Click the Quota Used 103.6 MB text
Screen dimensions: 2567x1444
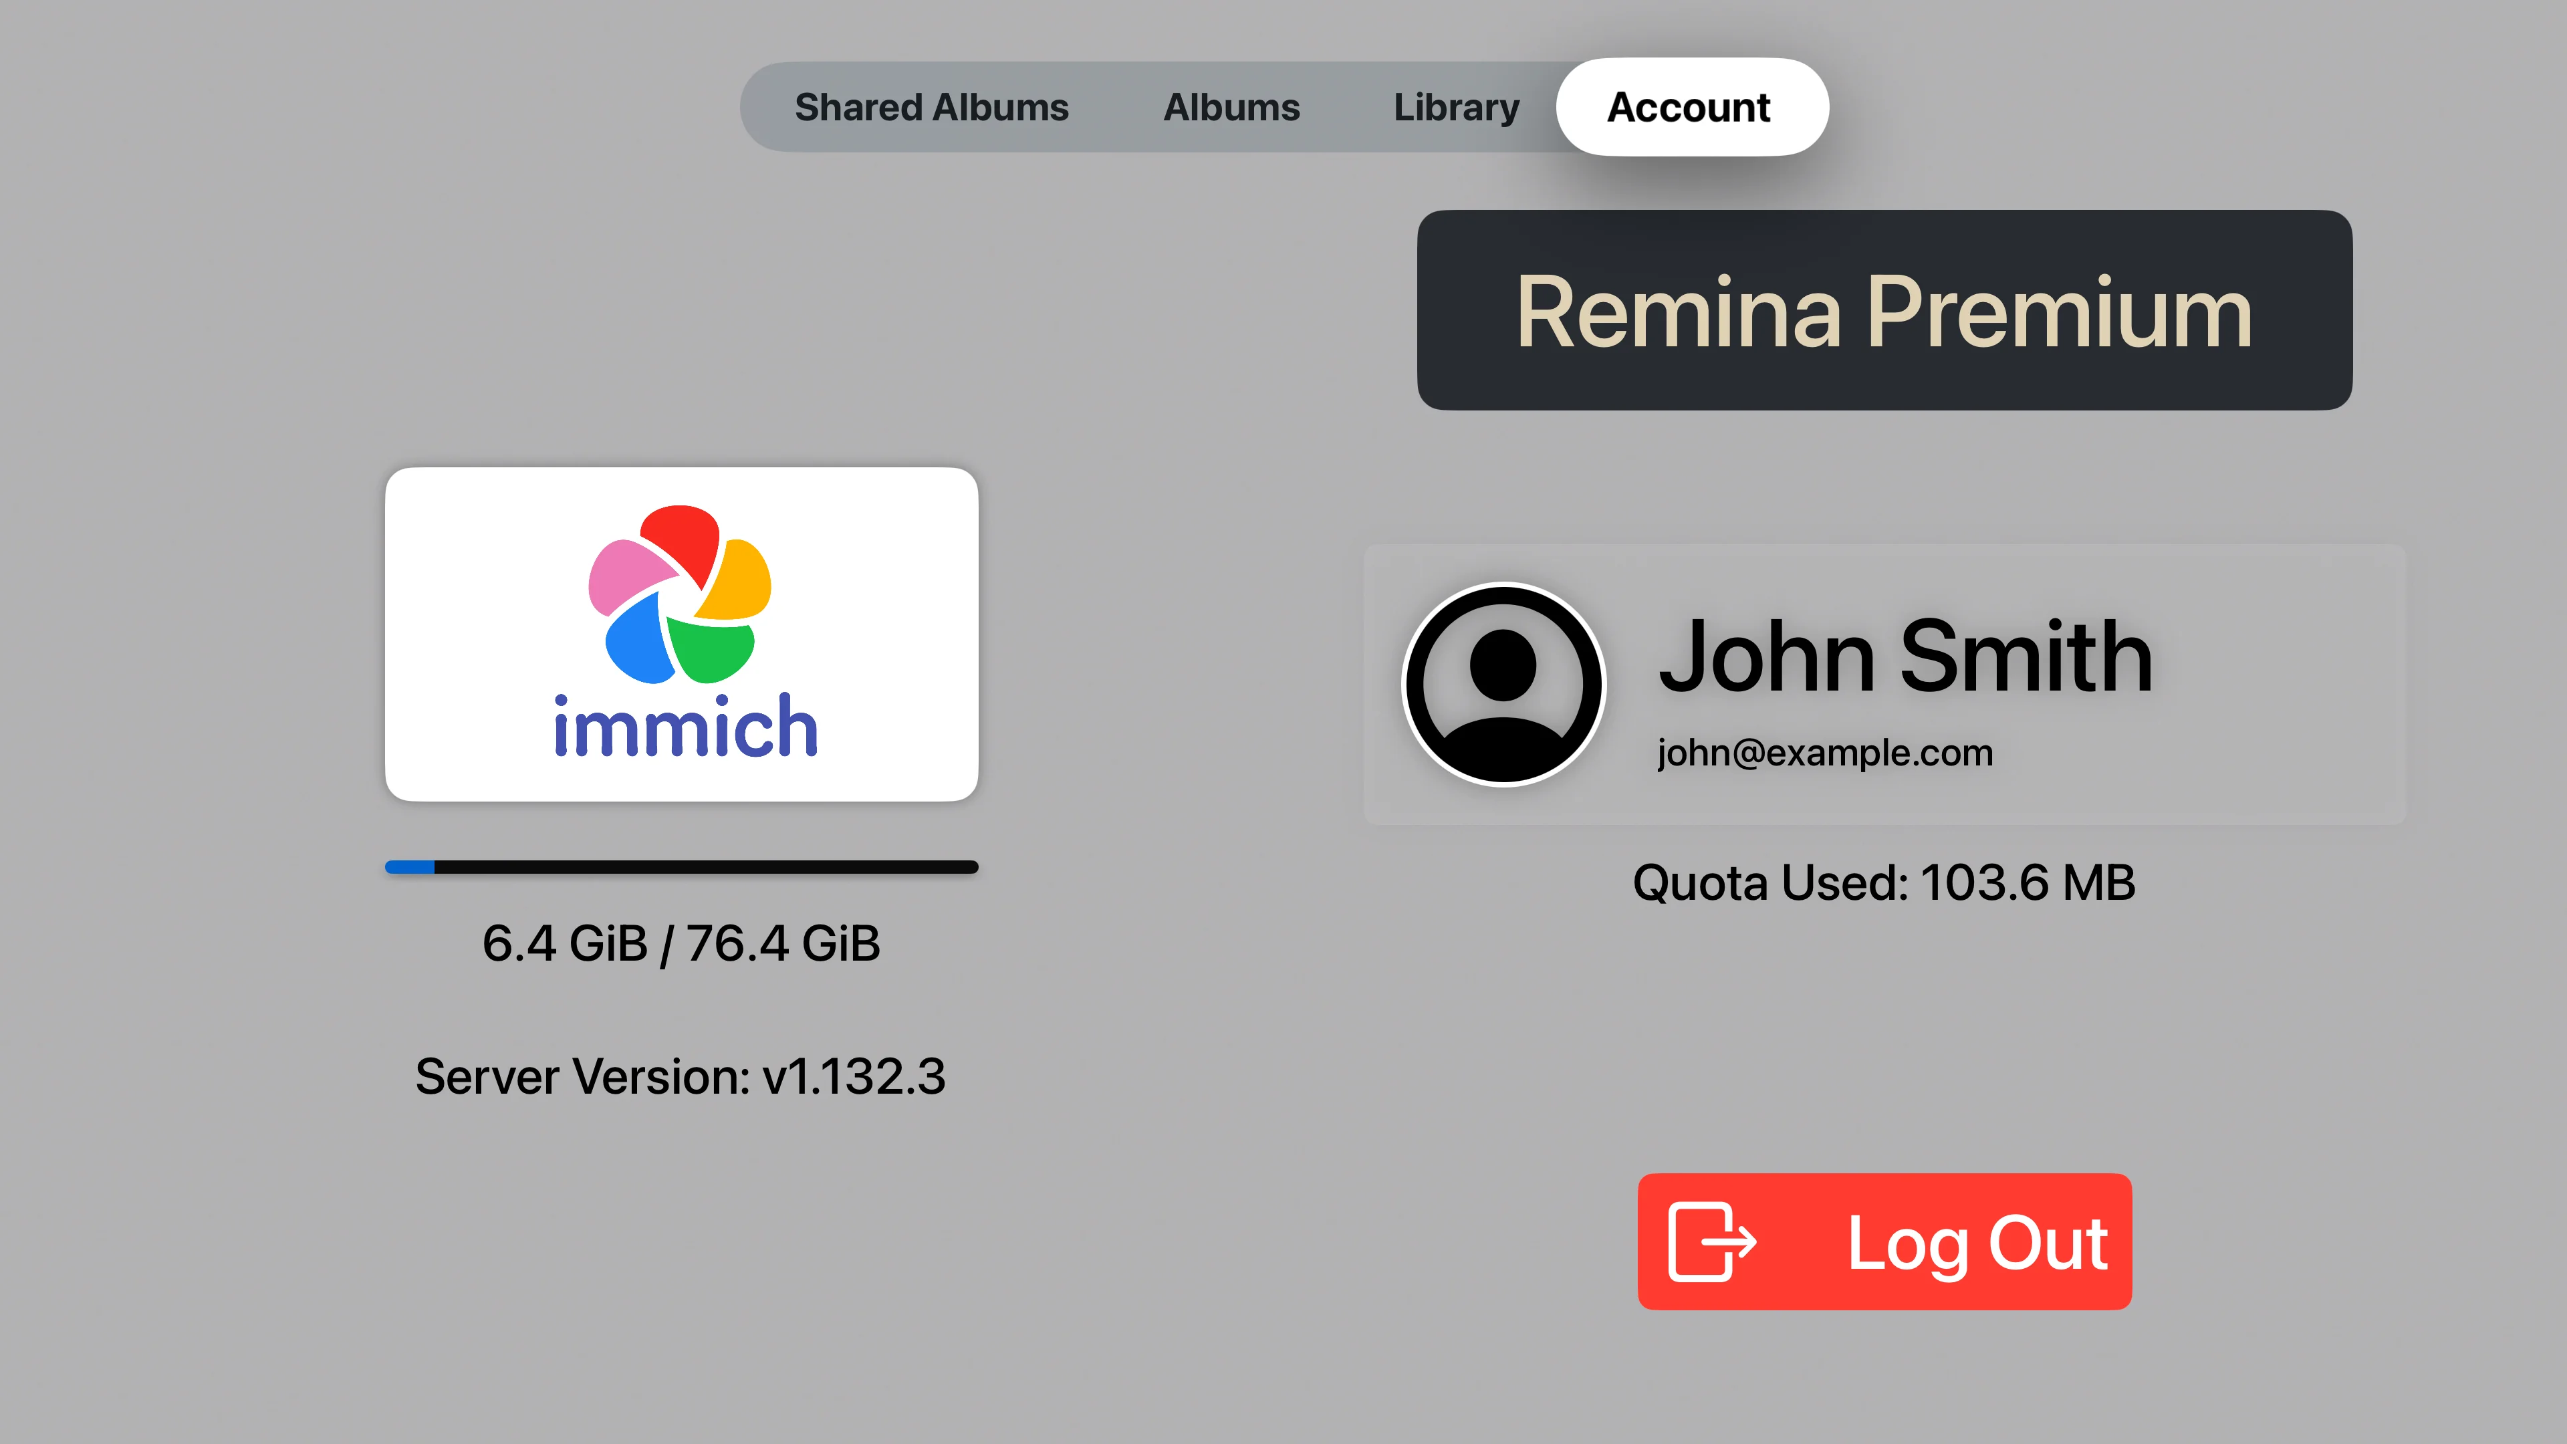pyautogui.click(x=1883, y=883)
